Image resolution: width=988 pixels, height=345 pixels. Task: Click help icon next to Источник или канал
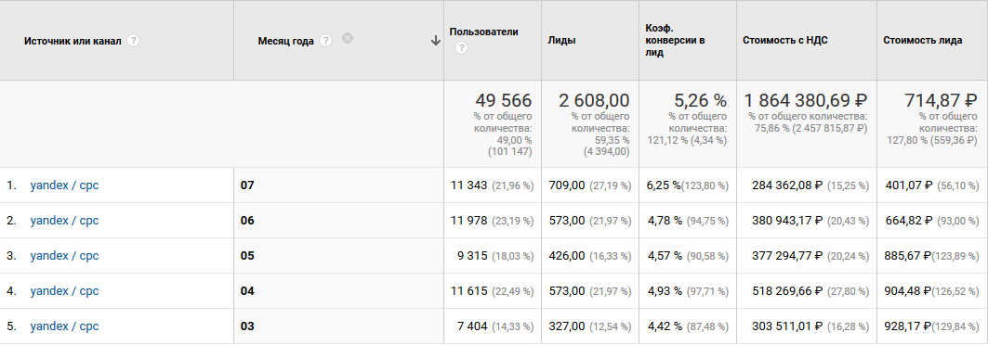coord(133,40)
